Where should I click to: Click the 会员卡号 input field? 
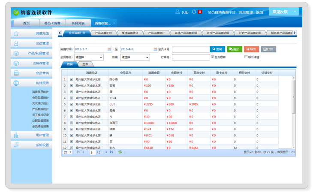190,49
